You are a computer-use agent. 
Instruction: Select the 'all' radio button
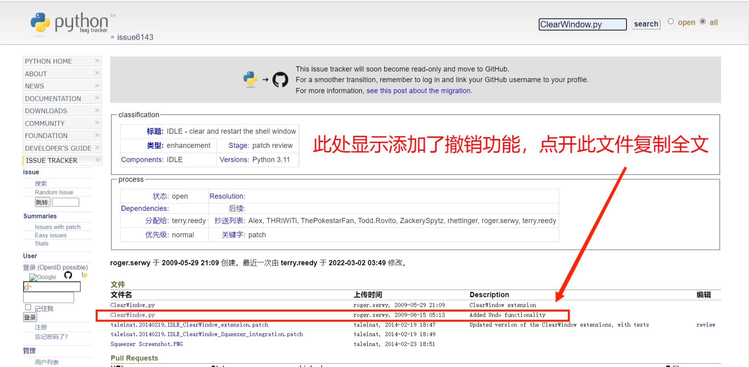point(703,21)
